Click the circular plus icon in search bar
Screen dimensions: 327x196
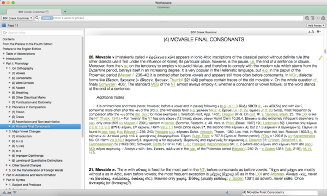click(x=318, y=18)
